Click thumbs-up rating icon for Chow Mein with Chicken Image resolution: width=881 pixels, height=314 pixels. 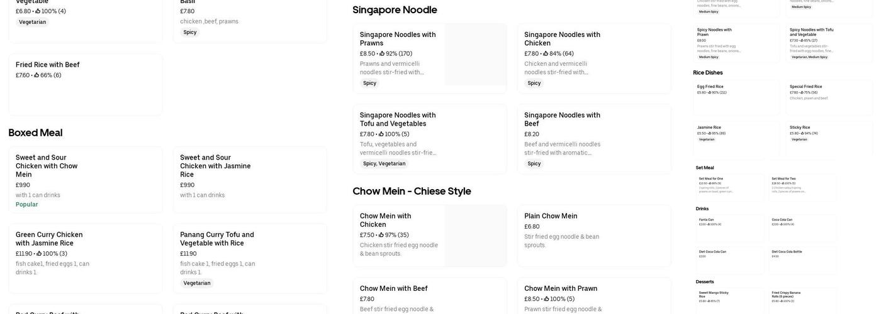(x=381, y=235)
